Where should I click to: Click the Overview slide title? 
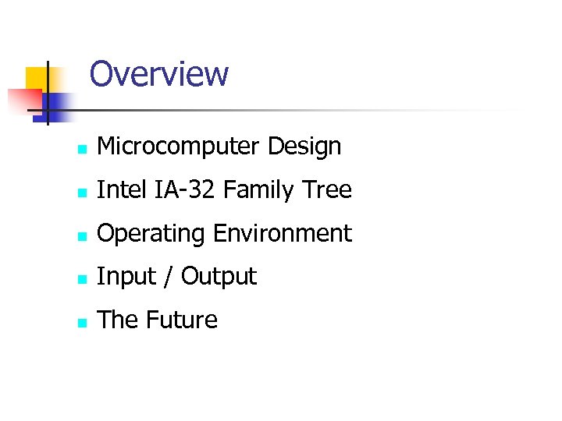click(x=158, y=74)
